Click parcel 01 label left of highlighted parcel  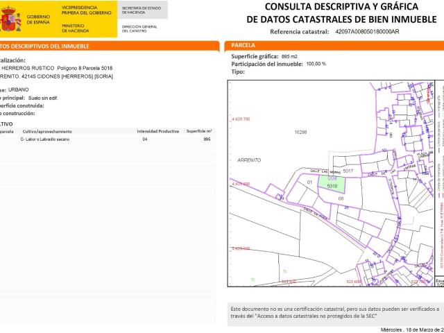309,182
